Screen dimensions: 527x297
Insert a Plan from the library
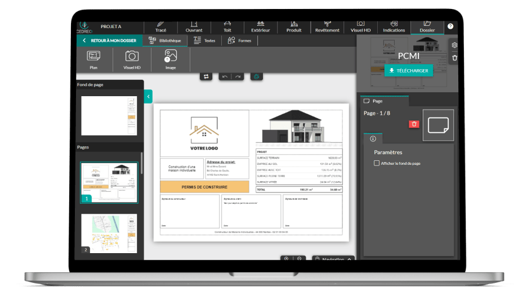pyautogui.click(x=93, y=59)
